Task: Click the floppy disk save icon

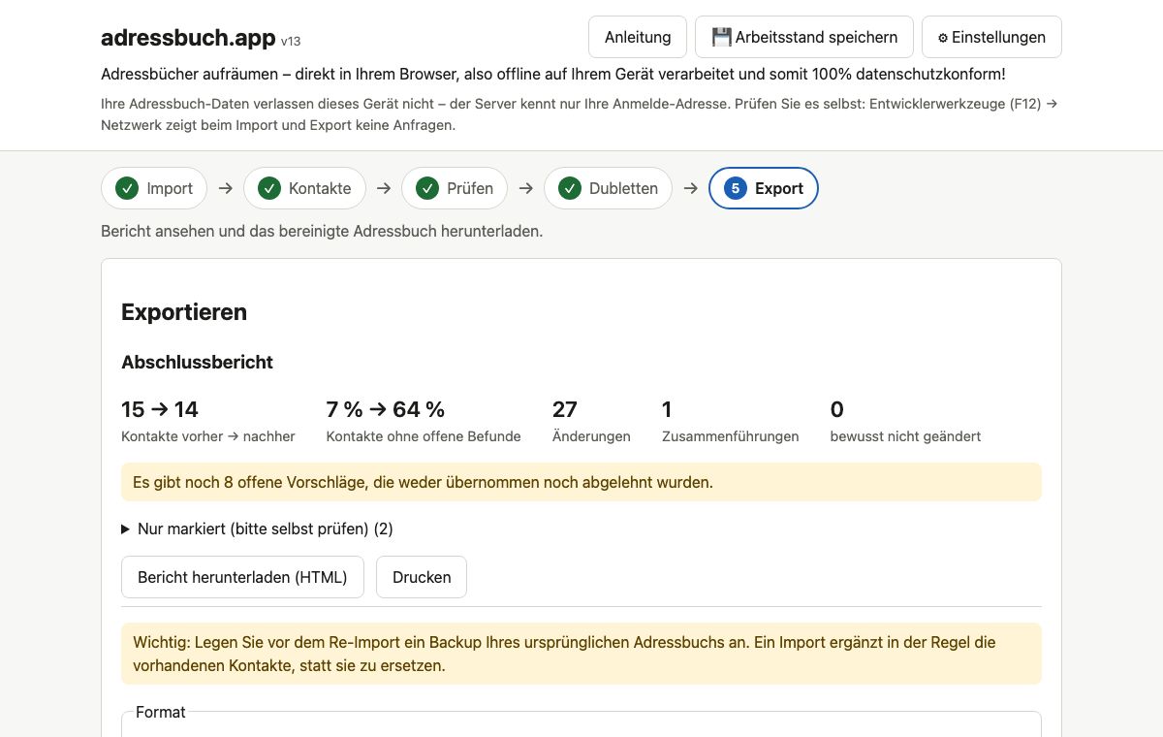Action: [721, 37]
